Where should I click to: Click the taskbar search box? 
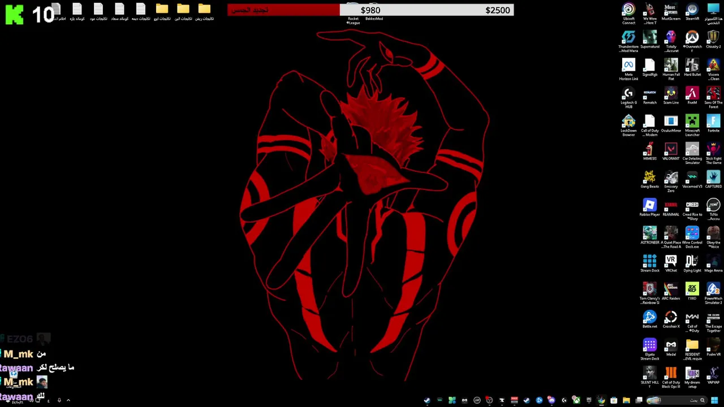pos(678,400)
